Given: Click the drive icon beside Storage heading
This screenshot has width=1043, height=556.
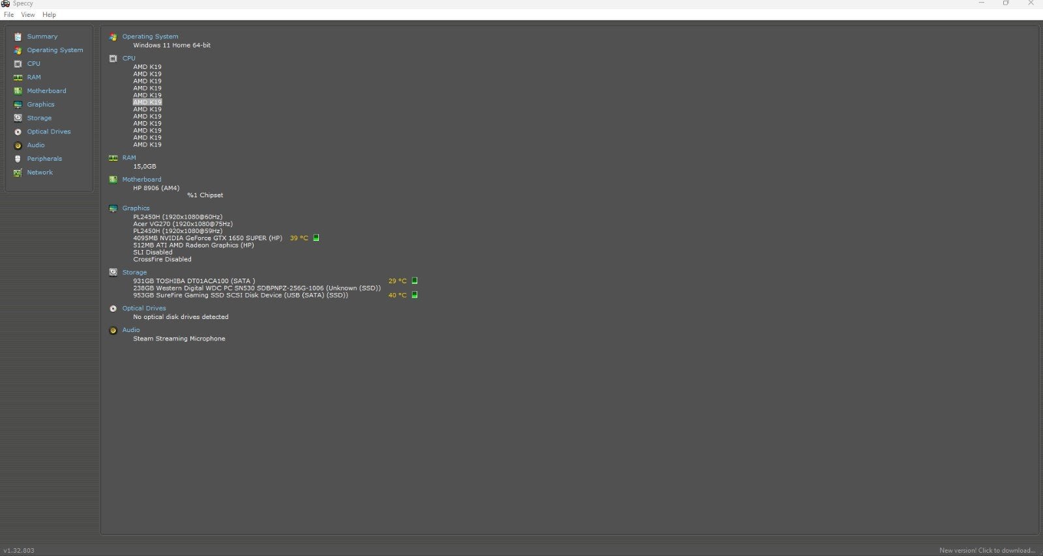Looking at the screenshot, I should (x=113, y=272).
